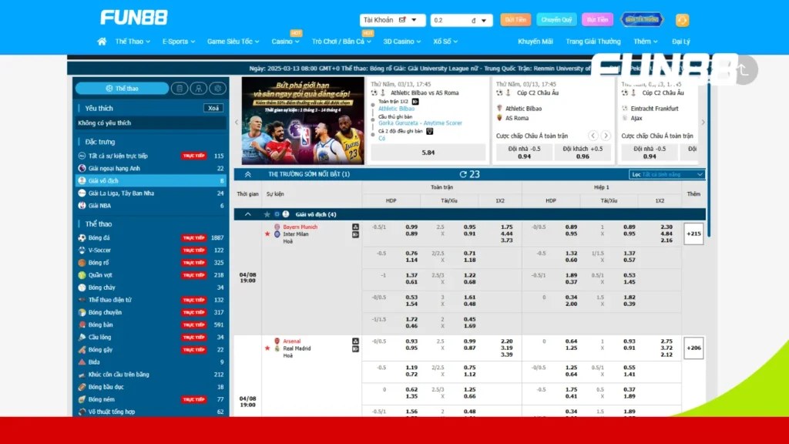Viewport: 789px width, 444px height.
Task: Click the scroll-to-top arrow button
Action: click(744, 70)
